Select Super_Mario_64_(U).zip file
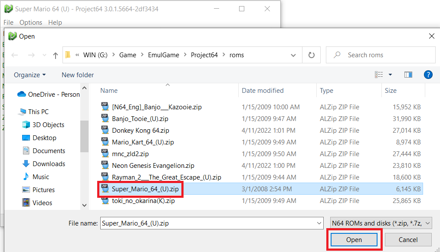 [145, 189]
